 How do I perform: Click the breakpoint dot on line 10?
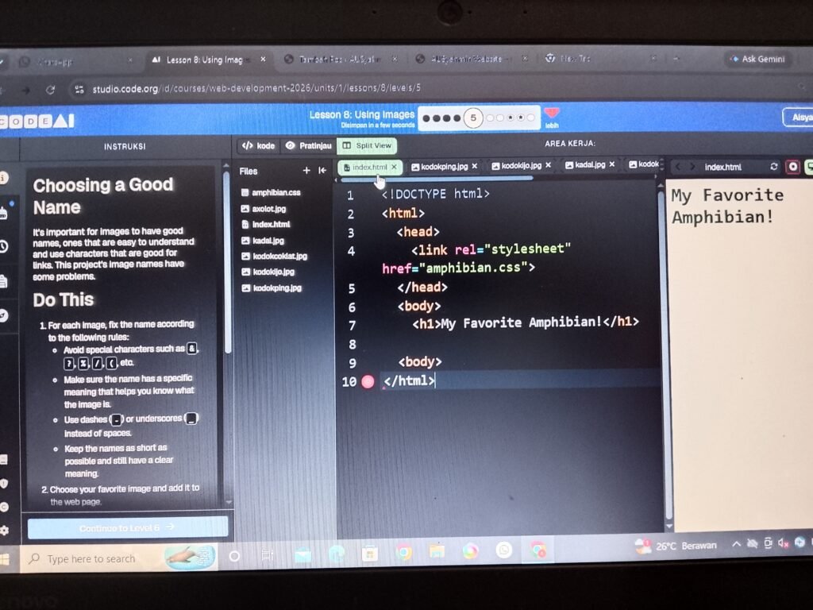(x=368, y=382)
